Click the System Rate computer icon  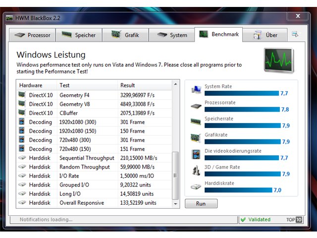(x=196, y=89)
